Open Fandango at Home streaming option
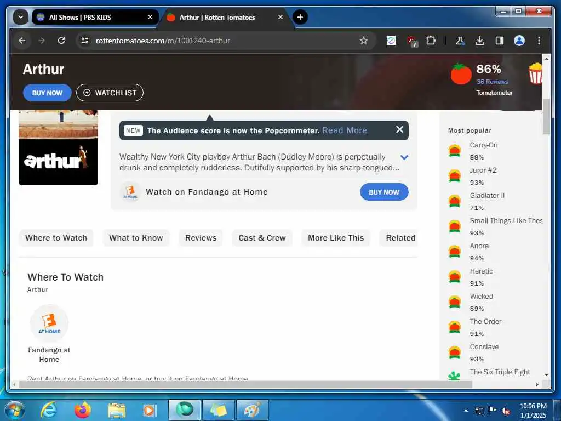This screenshot has width=561, height=421. point(49,334)
